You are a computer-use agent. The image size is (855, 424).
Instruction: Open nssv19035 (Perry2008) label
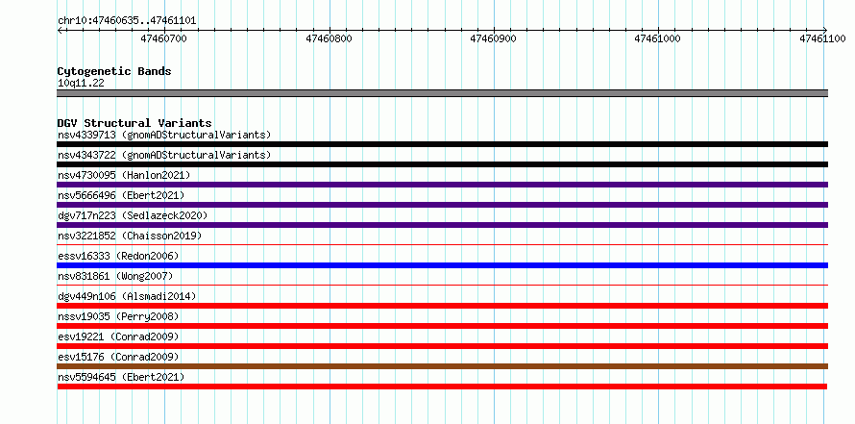[118, 316]
